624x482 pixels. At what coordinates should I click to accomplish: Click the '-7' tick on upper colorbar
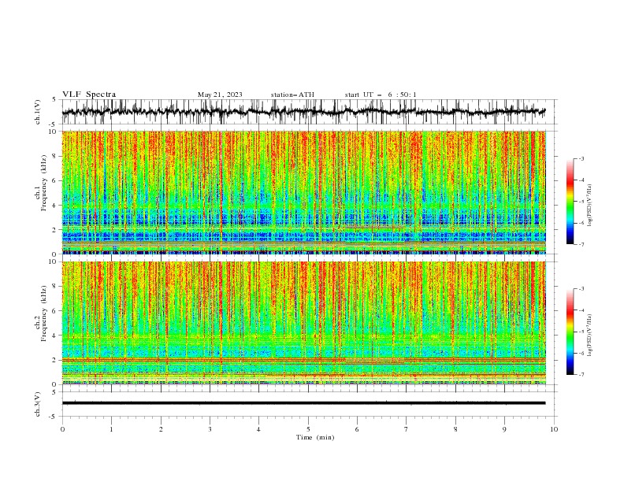[x=581, y=244]
